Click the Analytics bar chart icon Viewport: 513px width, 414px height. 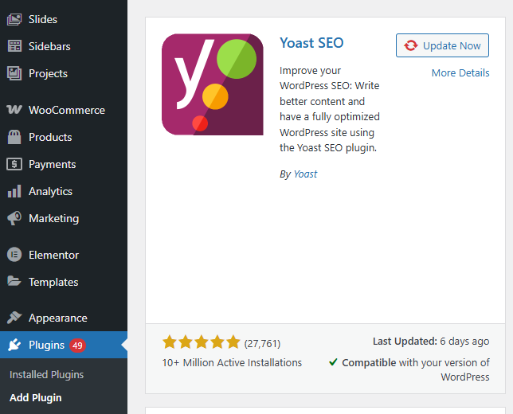tap(14, 191)
